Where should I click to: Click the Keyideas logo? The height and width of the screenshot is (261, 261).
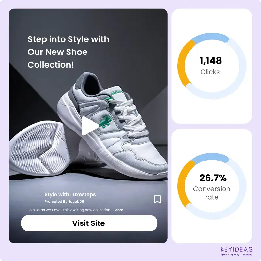click(236, 251)
